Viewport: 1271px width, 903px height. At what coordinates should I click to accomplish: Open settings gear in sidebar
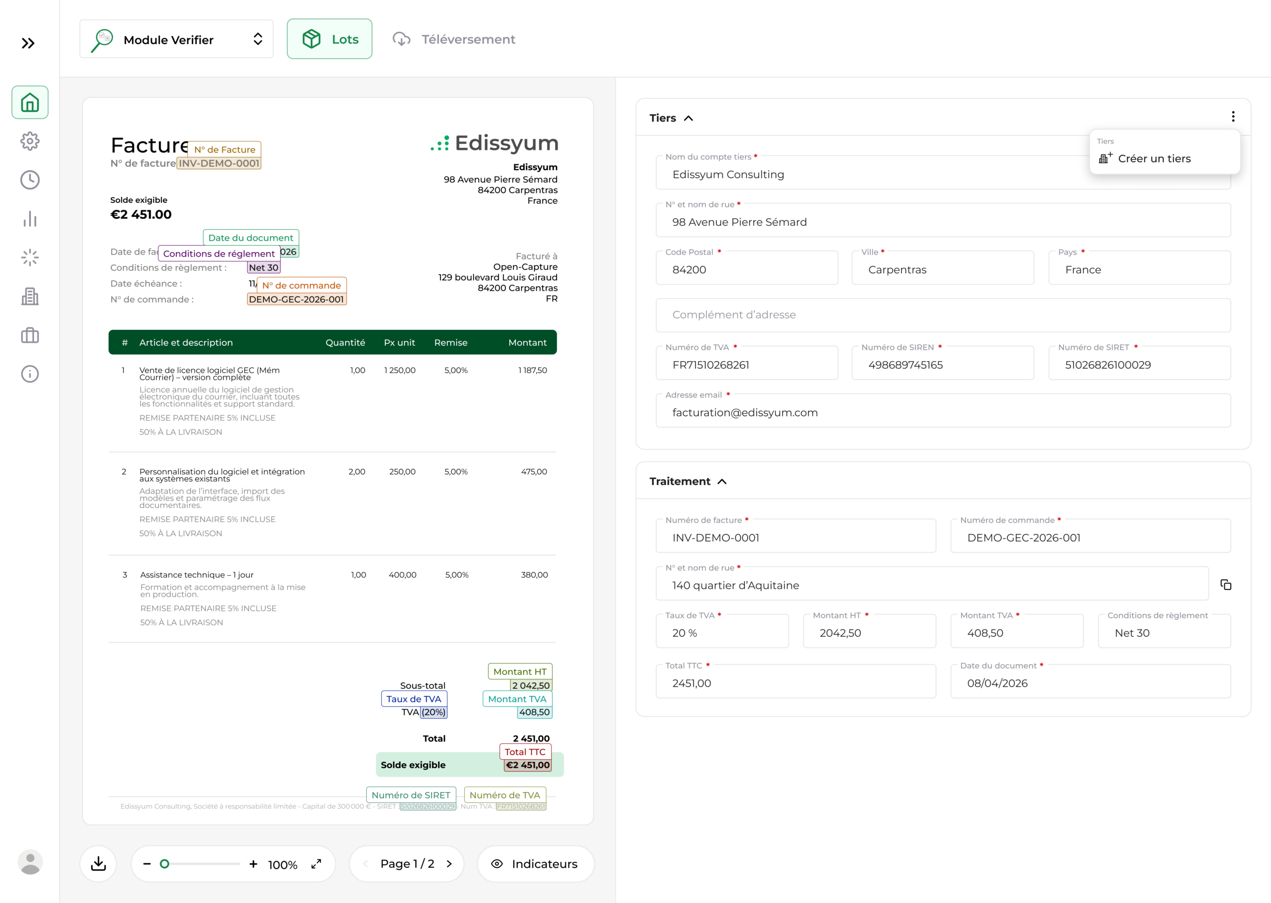30,141
